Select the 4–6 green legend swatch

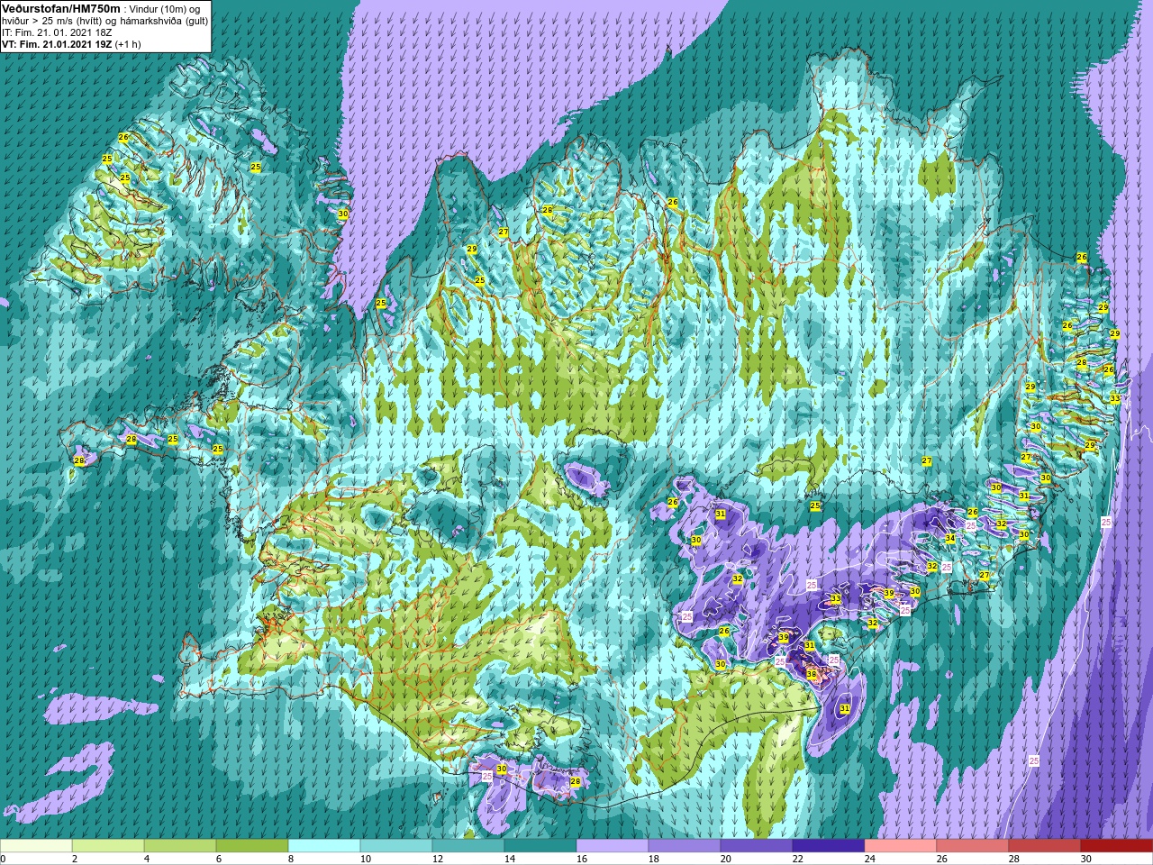180,846
